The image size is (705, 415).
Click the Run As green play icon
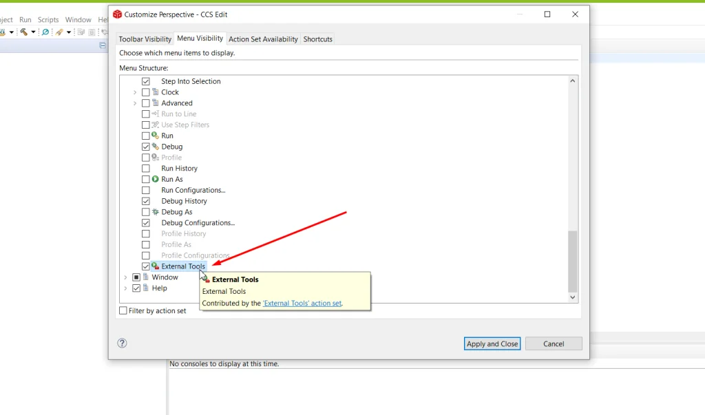pos(155,179)
